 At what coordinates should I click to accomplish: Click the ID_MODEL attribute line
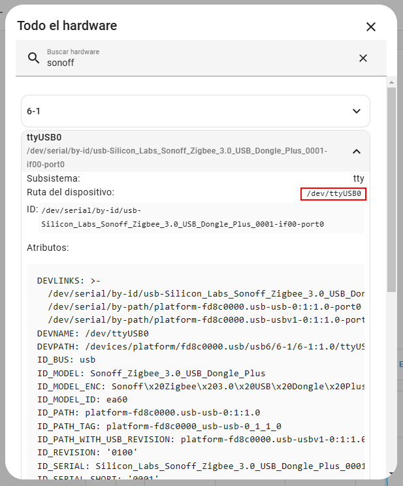click(x=151, y=373)
